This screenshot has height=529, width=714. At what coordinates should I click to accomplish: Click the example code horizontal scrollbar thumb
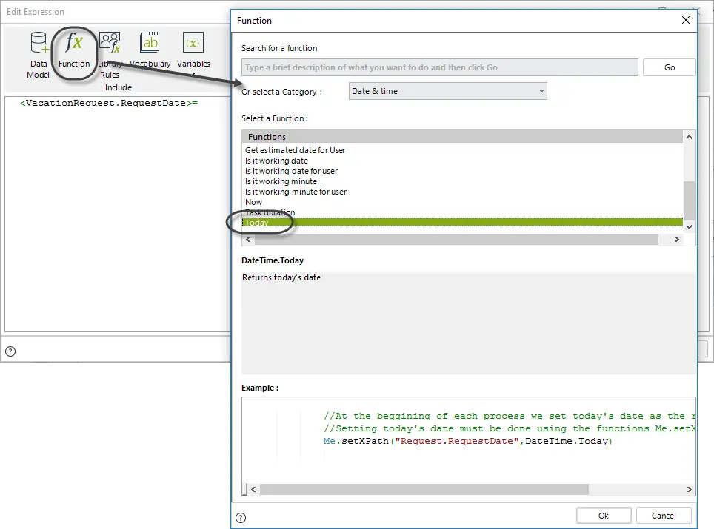pos(424,490)
